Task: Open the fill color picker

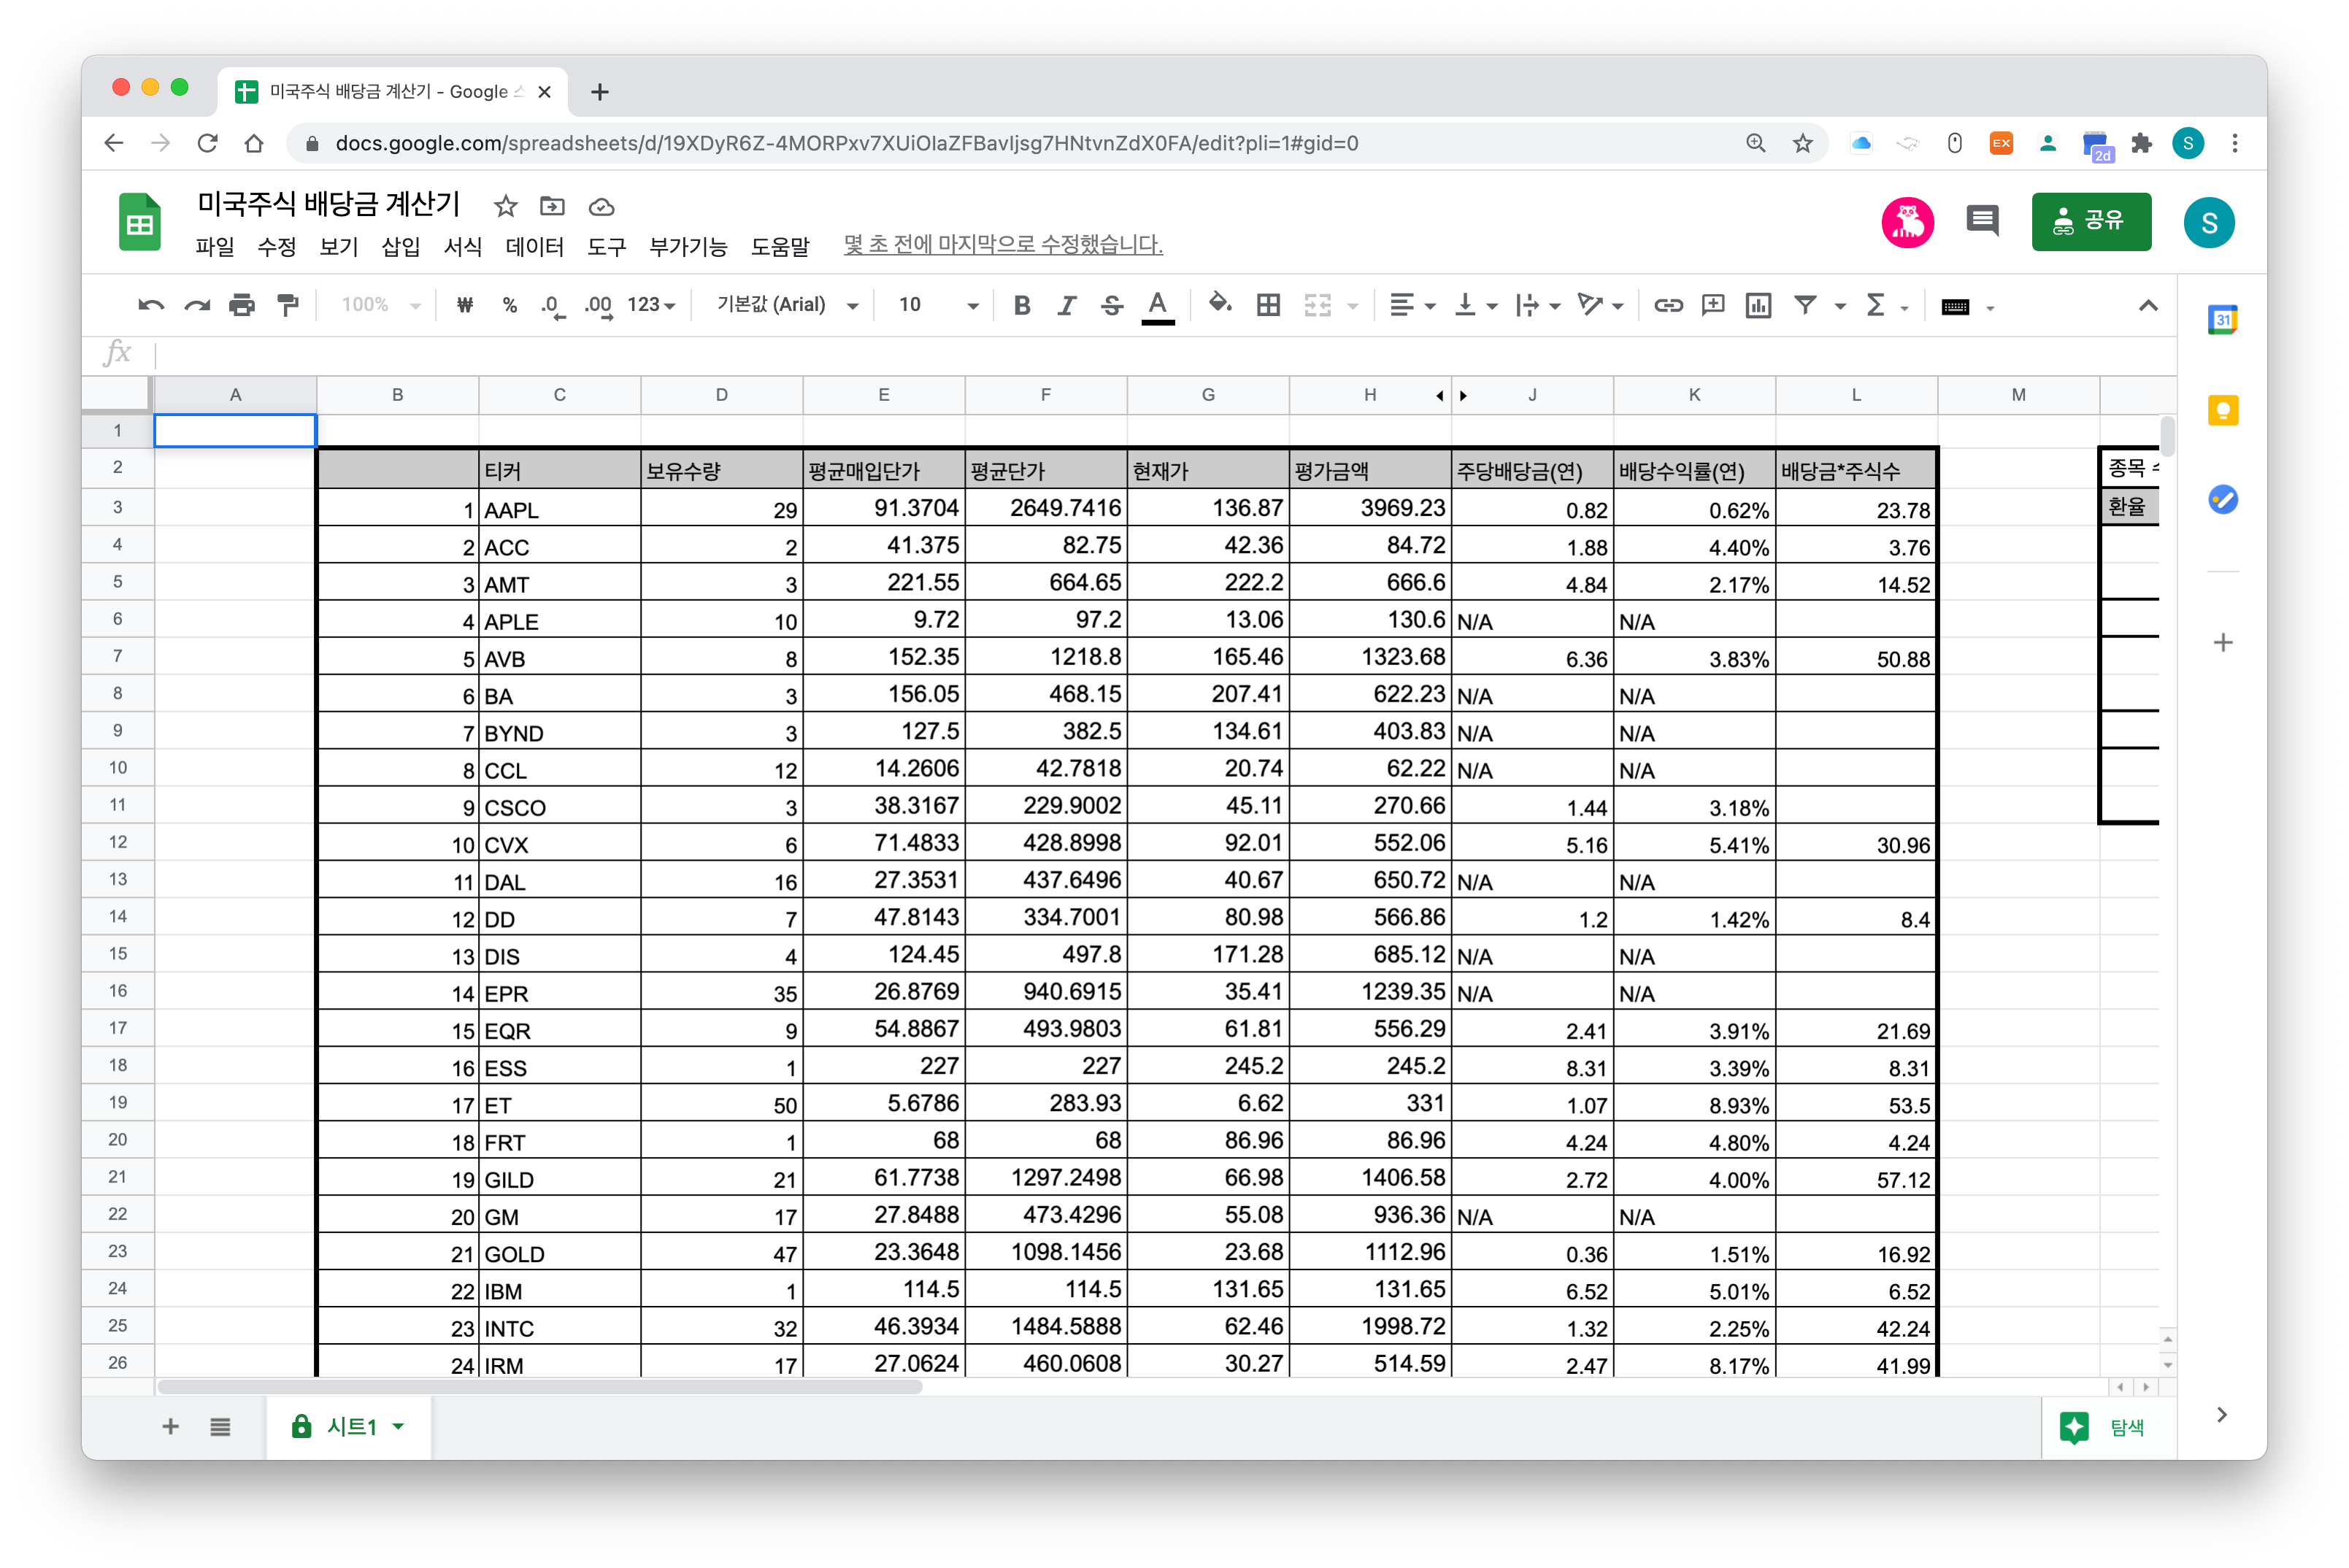Action: pyautogui.click(x=1219, y=303)
